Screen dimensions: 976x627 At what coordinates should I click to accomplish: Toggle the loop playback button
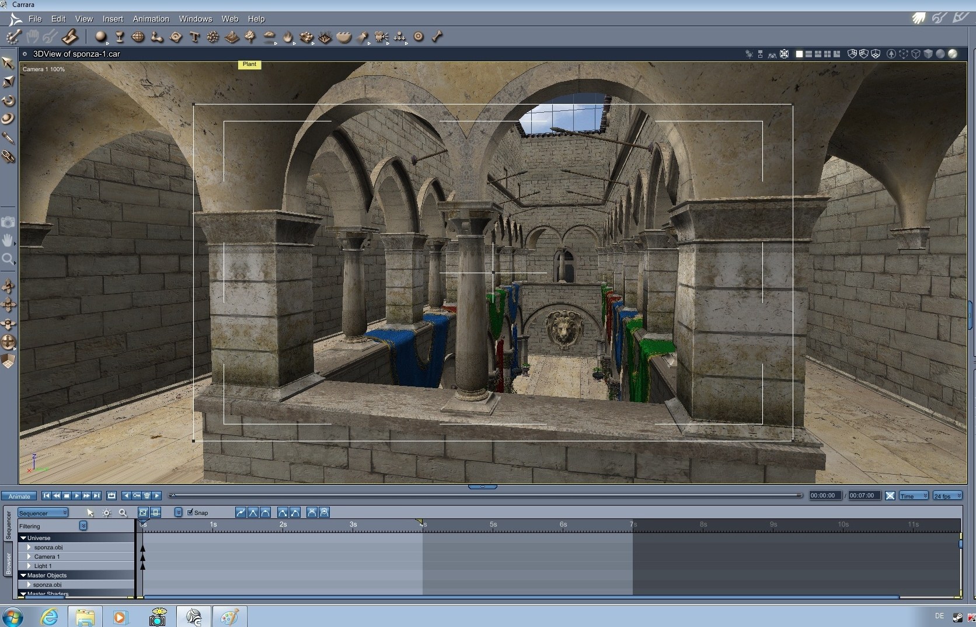pyautogui.click(x=111, y=496)
